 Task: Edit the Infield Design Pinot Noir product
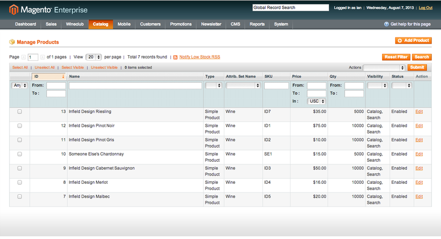[x=419, y=126]
